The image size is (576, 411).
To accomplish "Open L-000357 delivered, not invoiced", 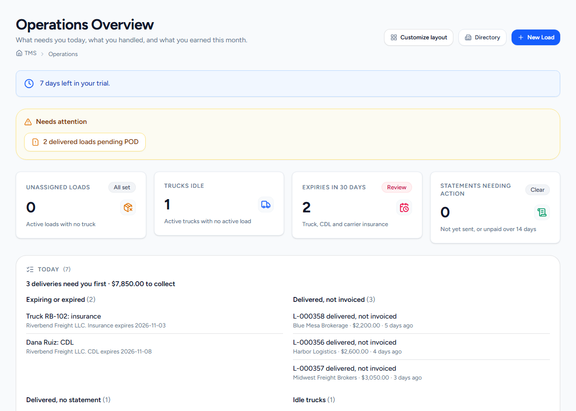I will 421,373.
